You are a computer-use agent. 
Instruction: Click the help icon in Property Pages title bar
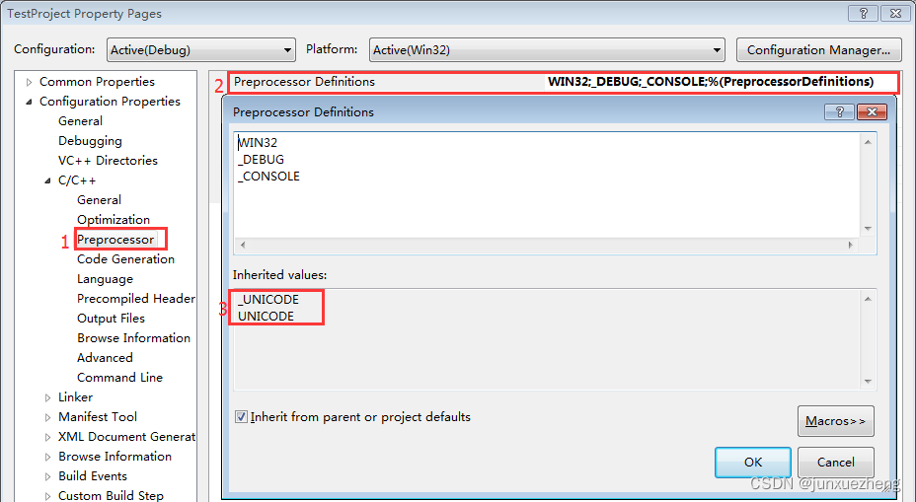click(863, 14)
